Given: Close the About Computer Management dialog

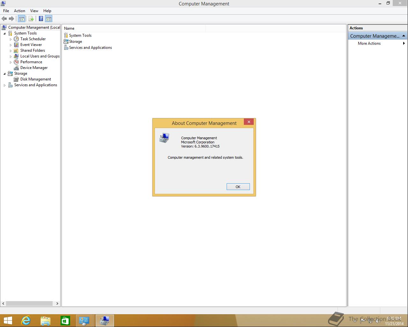Looking at the screenshot, I should click(249, 122).
